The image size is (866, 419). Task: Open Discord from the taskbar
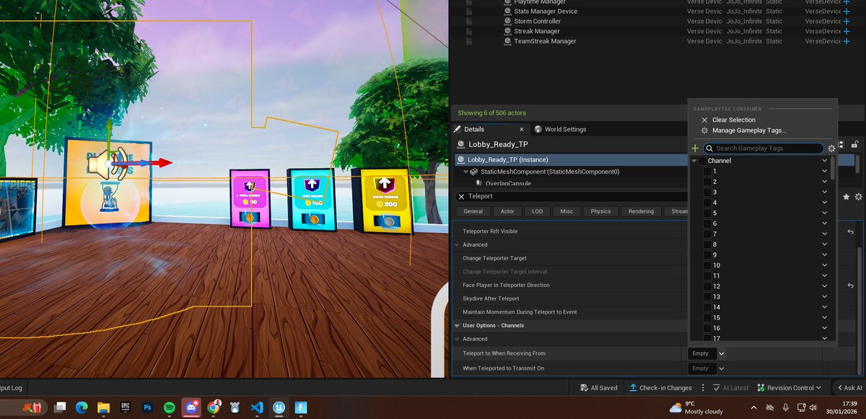[192, 407]
